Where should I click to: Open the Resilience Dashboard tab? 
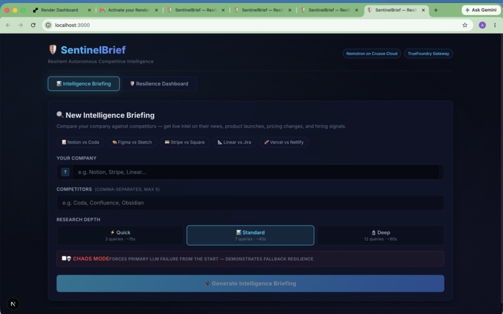159,83
